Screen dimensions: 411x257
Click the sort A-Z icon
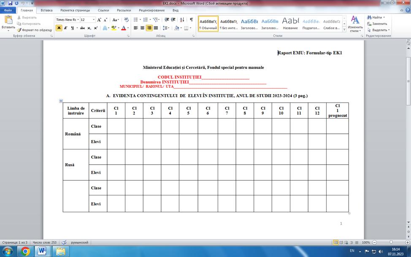point(182,20)
